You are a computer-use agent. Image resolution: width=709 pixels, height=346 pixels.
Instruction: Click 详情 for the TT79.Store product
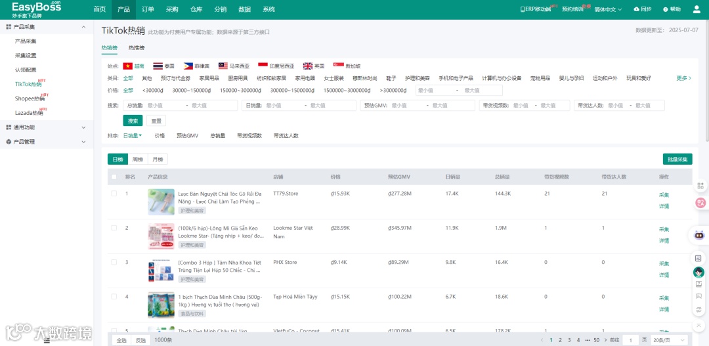[664, 206]
